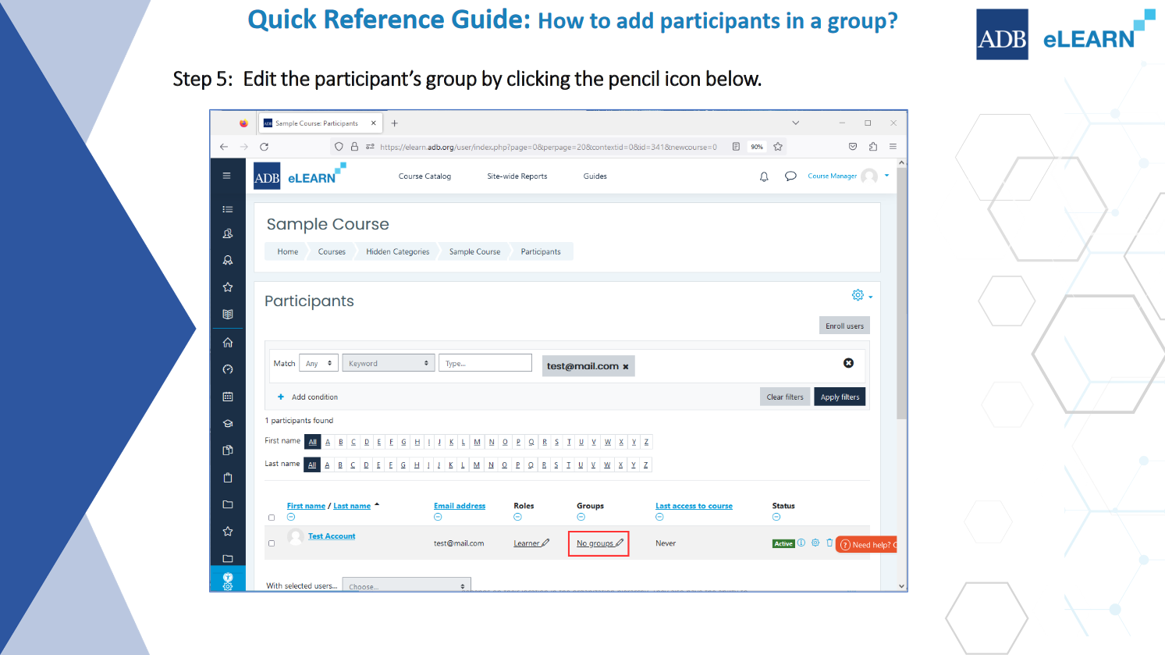1165x655 pixels.
Task: Open the Test Account profile link
Action: click(x=332, y=536)
